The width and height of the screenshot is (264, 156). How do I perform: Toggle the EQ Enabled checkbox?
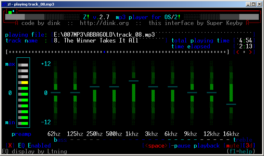(x=10, y=146)
